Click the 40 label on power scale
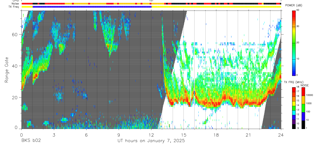The width and height of the screenshot is (316, 146). point(297,10)
